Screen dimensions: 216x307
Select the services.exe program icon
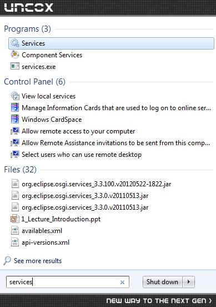tap(15, 66)
